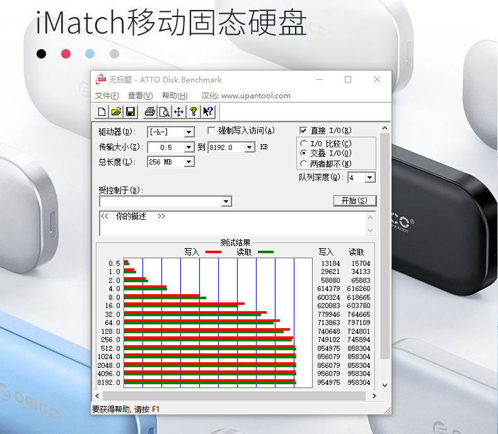Click the 开始(S) start button

355,200
